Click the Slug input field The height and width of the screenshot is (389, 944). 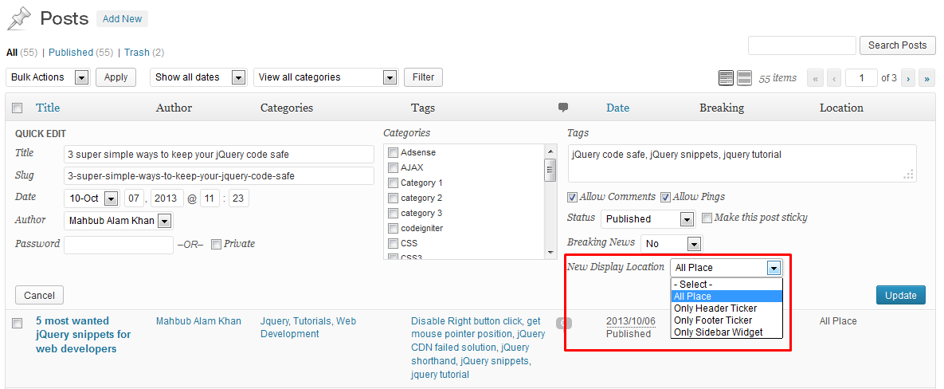pos(218,176)
